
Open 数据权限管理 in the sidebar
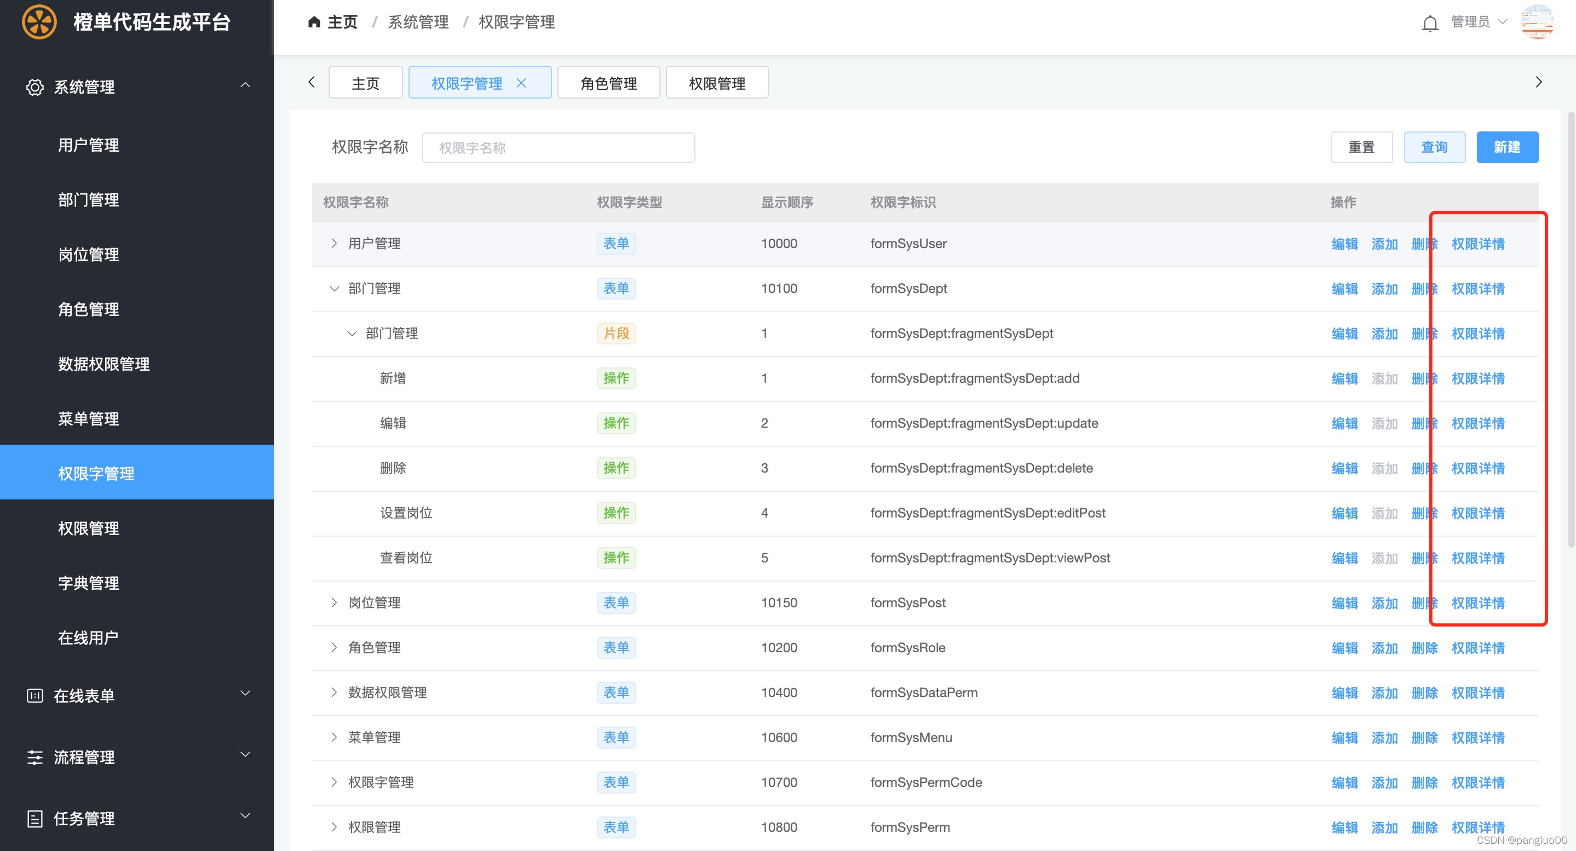(136, 364)
